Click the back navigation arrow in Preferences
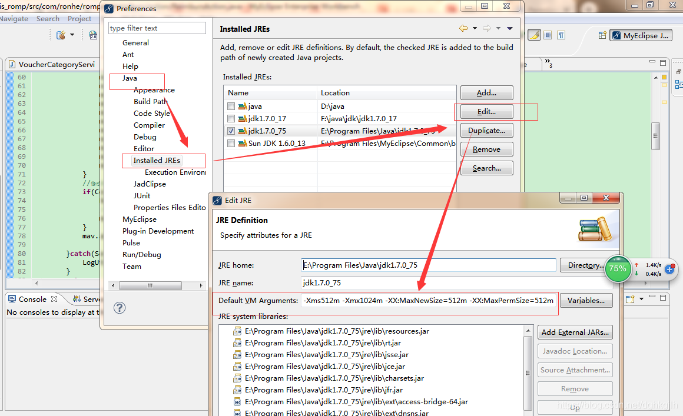This screenshot has width=683, height=416. tap(463, 28)
